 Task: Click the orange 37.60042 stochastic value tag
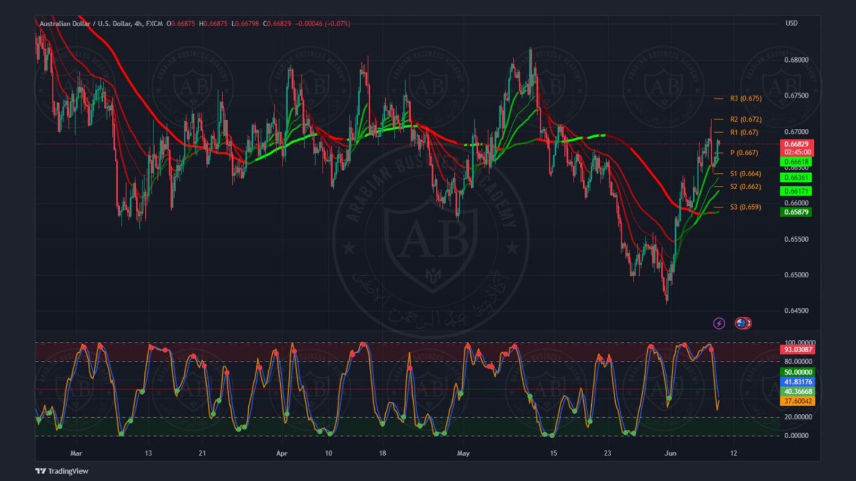(x=797, y=401)
